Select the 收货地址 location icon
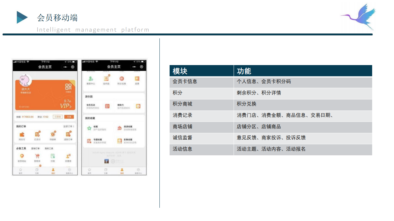Screen dimensions: 394x221 tap(22, 156)
